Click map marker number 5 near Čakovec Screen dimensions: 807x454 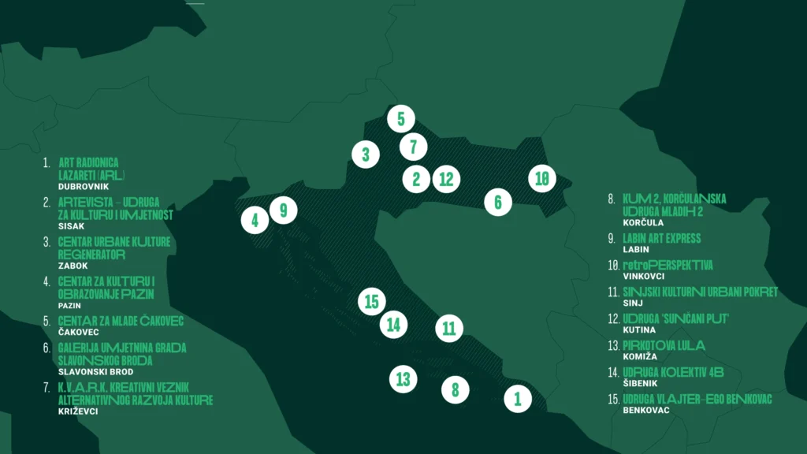click(x=400, y=120)
